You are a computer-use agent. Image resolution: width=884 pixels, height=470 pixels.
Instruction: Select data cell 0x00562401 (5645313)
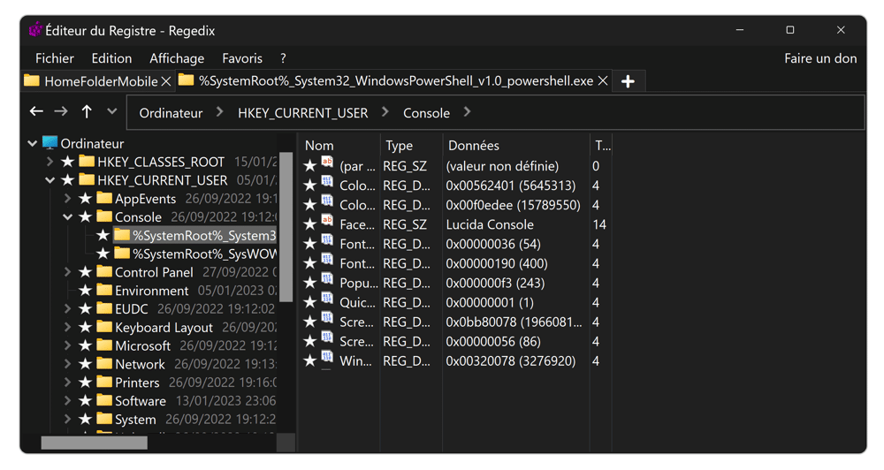pyautogui.click(x=511, y=186)
